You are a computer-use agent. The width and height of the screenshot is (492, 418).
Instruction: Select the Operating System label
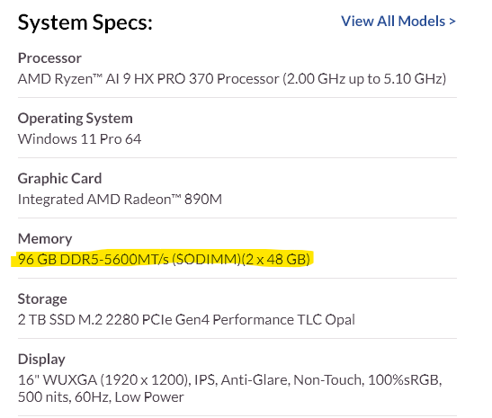[x=75, y=119]
